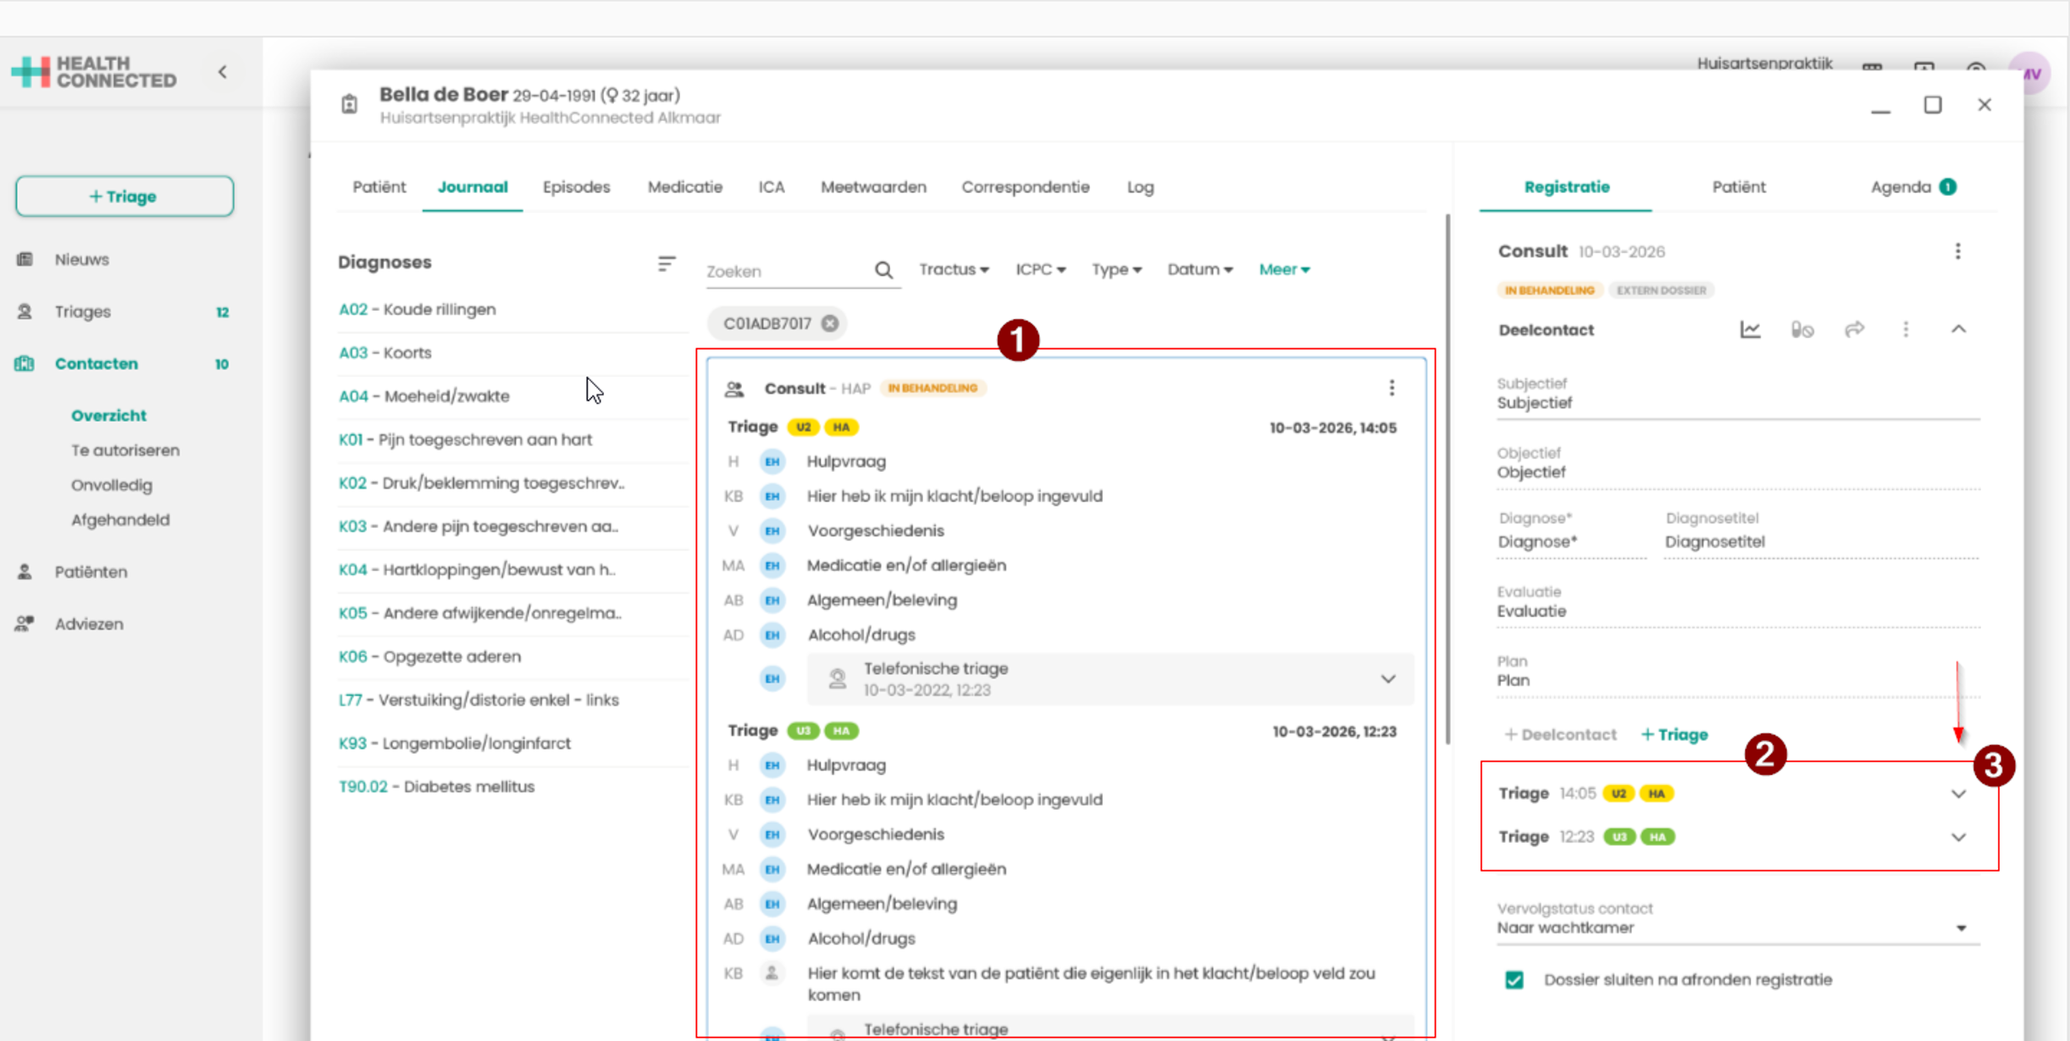Open Overzicht under Contacten
Viewport: 2070px width, 1041px height.
coord(108,416)
